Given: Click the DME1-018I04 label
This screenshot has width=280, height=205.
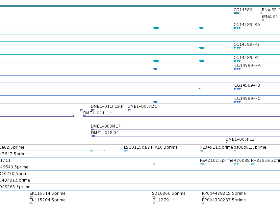Looking at the screenshot, I should pos(105,133).
